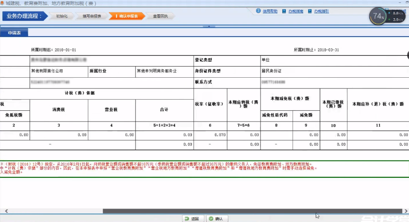This screenshot has height=222, width=409.
Task: Click the 办税指南 book icon
Action: (285, 11)
